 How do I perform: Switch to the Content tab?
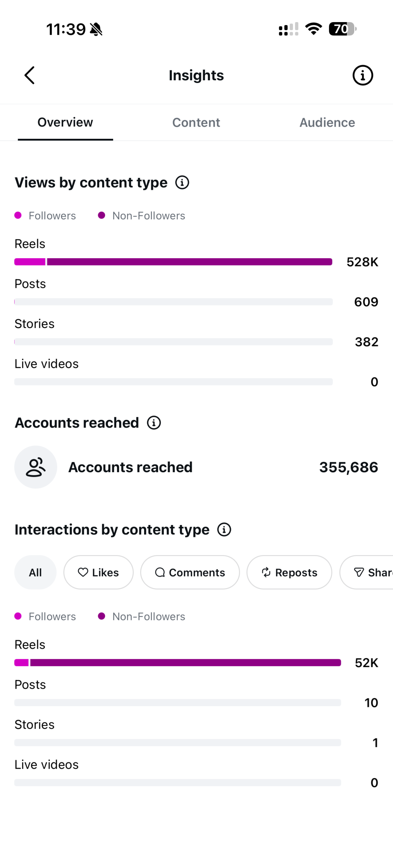click(x=196, y=122)
